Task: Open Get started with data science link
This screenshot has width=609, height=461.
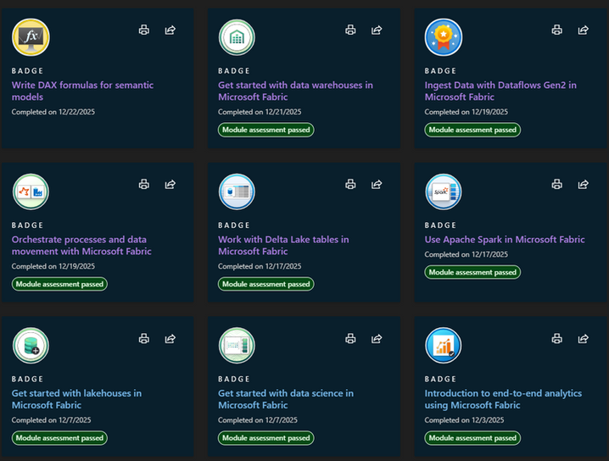Action: pos(286,399)
